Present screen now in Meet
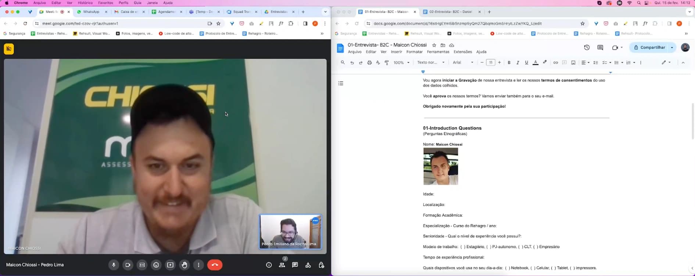The image size is (695, 276). (170, 265)
